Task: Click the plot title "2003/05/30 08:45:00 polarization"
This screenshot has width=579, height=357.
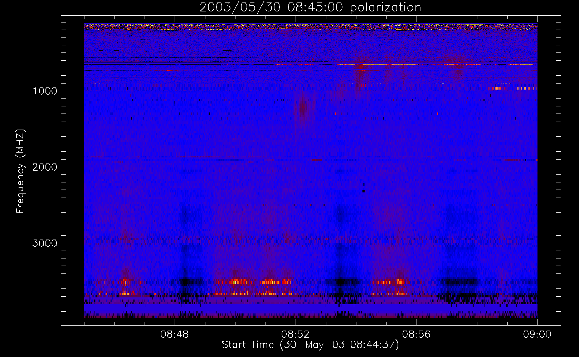Action: point(310,7)
